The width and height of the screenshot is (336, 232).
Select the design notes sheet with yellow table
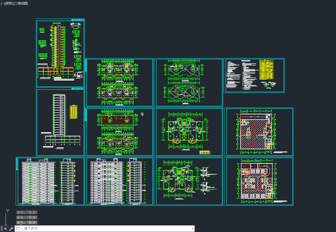[254, 75]
